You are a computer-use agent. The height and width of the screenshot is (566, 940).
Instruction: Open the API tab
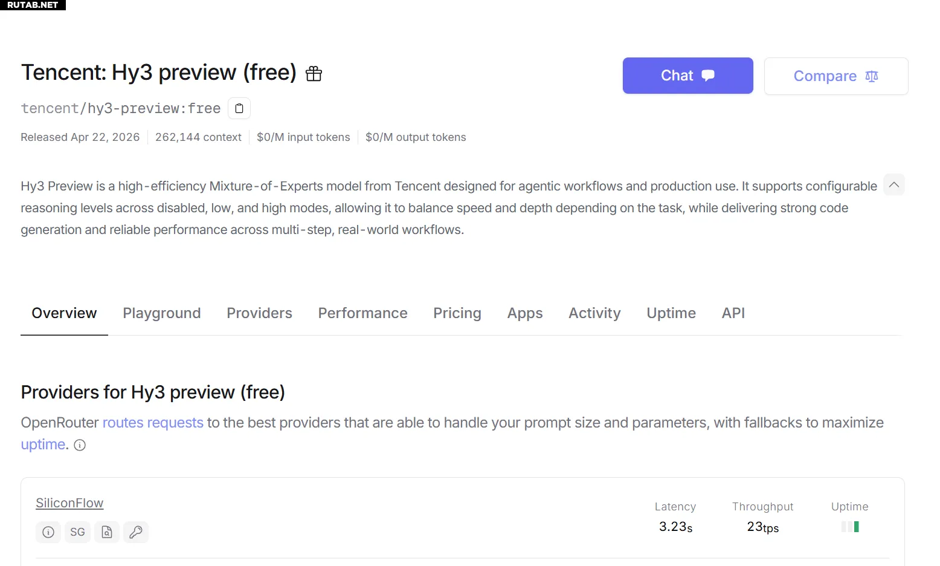pos(733,313)
